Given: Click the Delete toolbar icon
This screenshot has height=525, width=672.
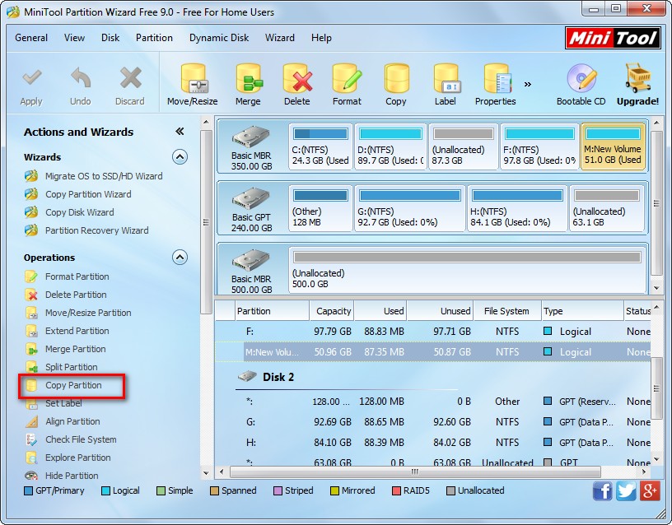Looking at the screenshot, I should tap(297, 78).
